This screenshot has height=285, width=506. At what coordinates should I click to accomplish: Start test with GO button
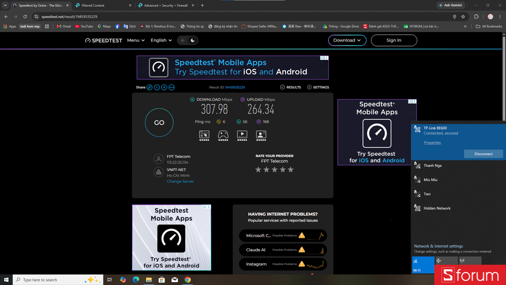coord(159,122)
